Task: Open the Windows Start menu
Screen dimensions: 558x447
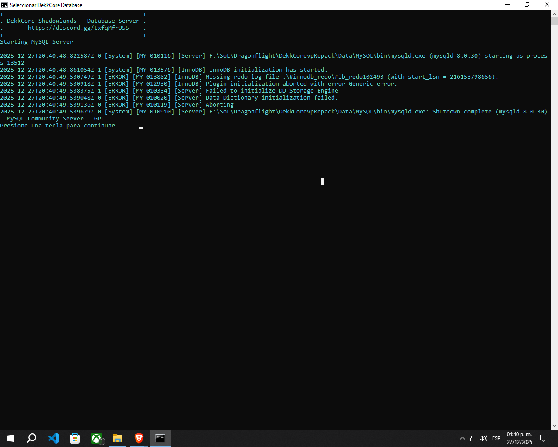Action: (x=10, y=438)
